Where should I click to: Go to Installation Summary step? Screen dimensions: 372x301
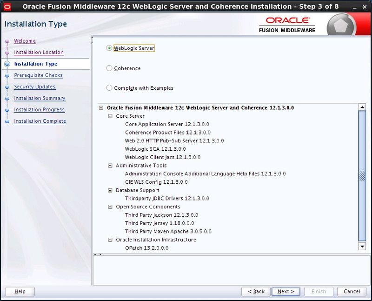coord(40,98)
